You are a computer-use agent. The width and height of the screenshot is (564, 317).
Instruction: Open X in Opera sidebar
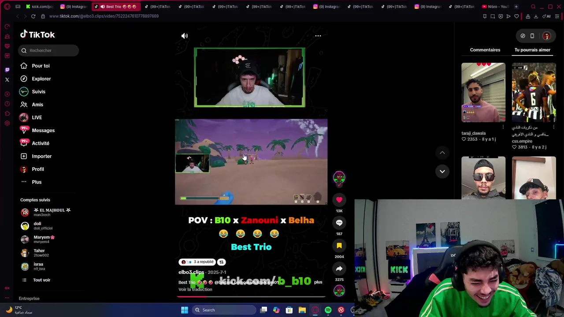point(7,80)
